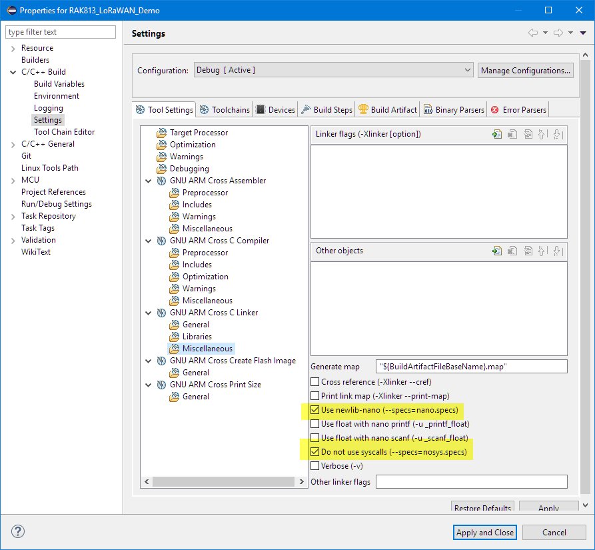Click the move down icon in Other objects

click(x=557, y=251)
